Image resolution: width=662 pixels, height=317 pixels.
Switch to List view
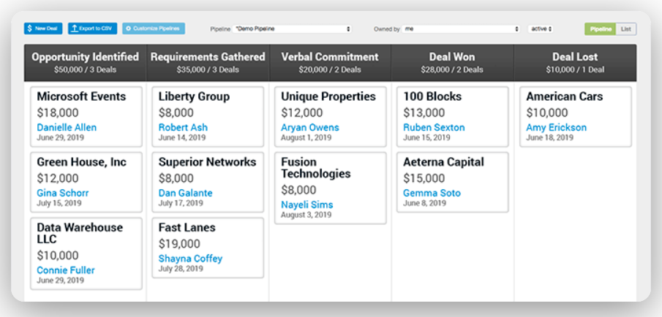[625, 29]
